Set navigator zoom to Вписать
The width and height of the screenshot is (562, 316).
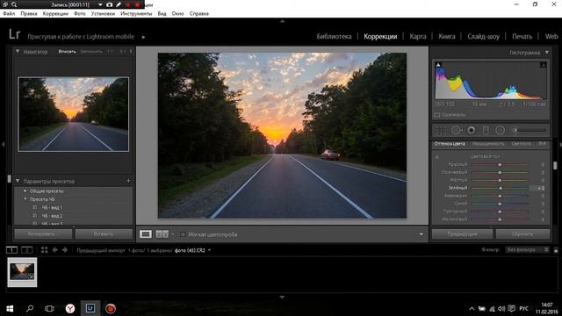click(x=67, y=52)
